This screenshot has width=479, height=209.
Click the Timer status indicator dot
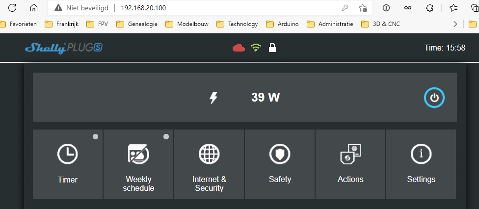[x=95, y=137]
